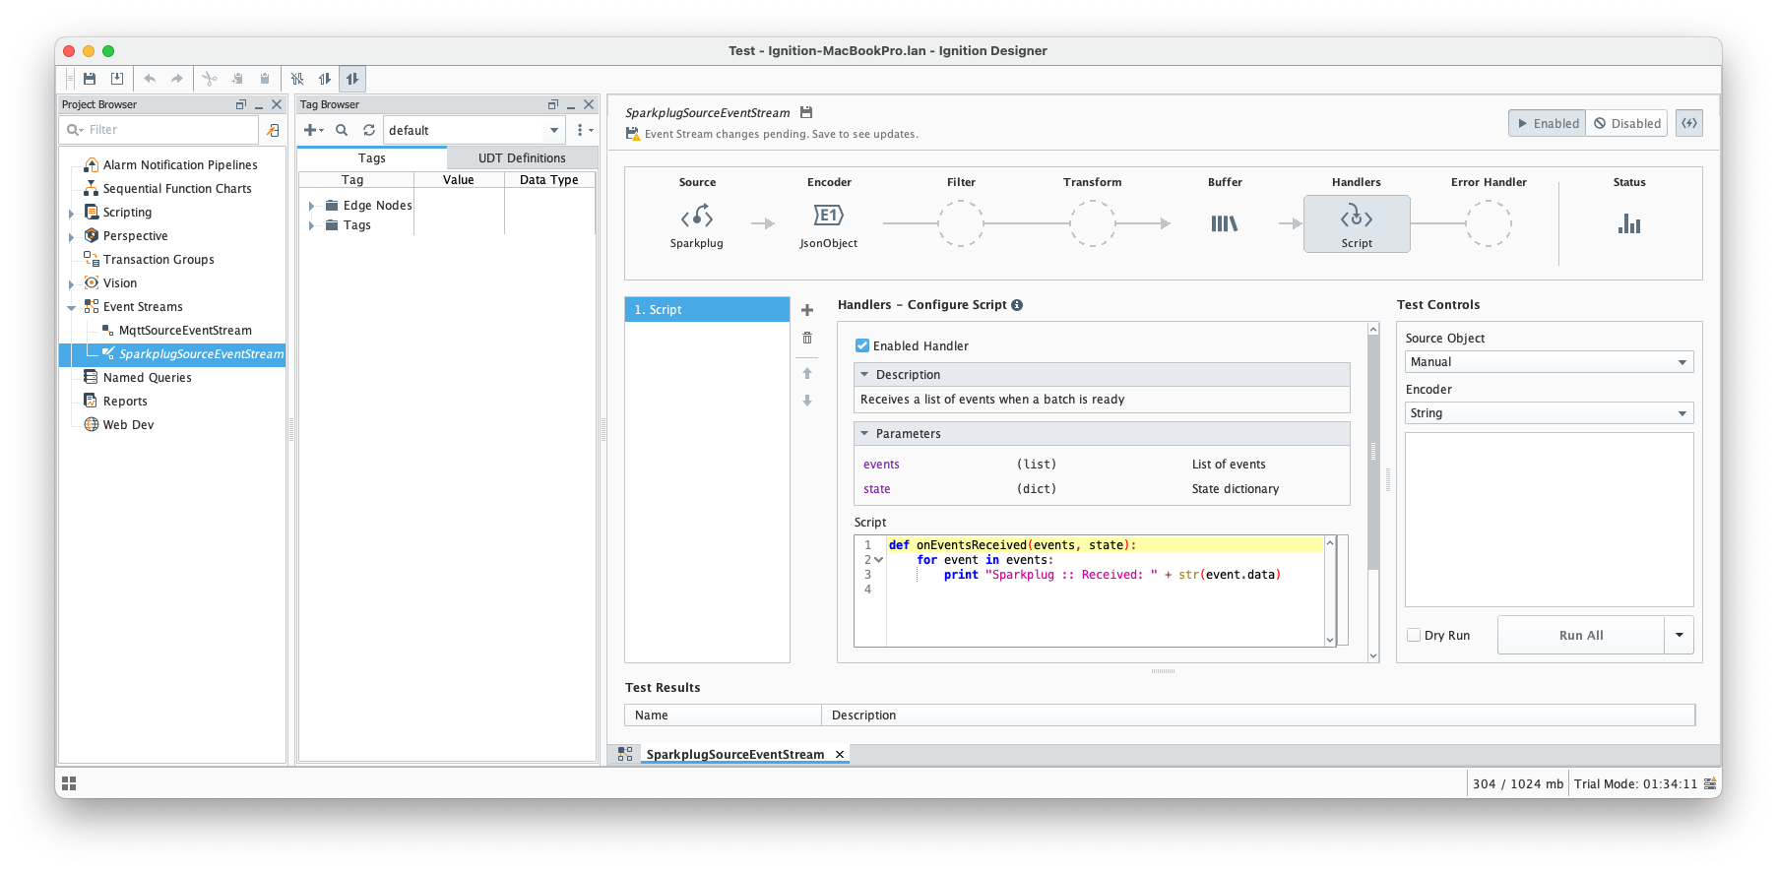Select Alarm Notification Pipelines in tree
The width and height of the screenshot is (1777, 871).
(x=180, y=165)
